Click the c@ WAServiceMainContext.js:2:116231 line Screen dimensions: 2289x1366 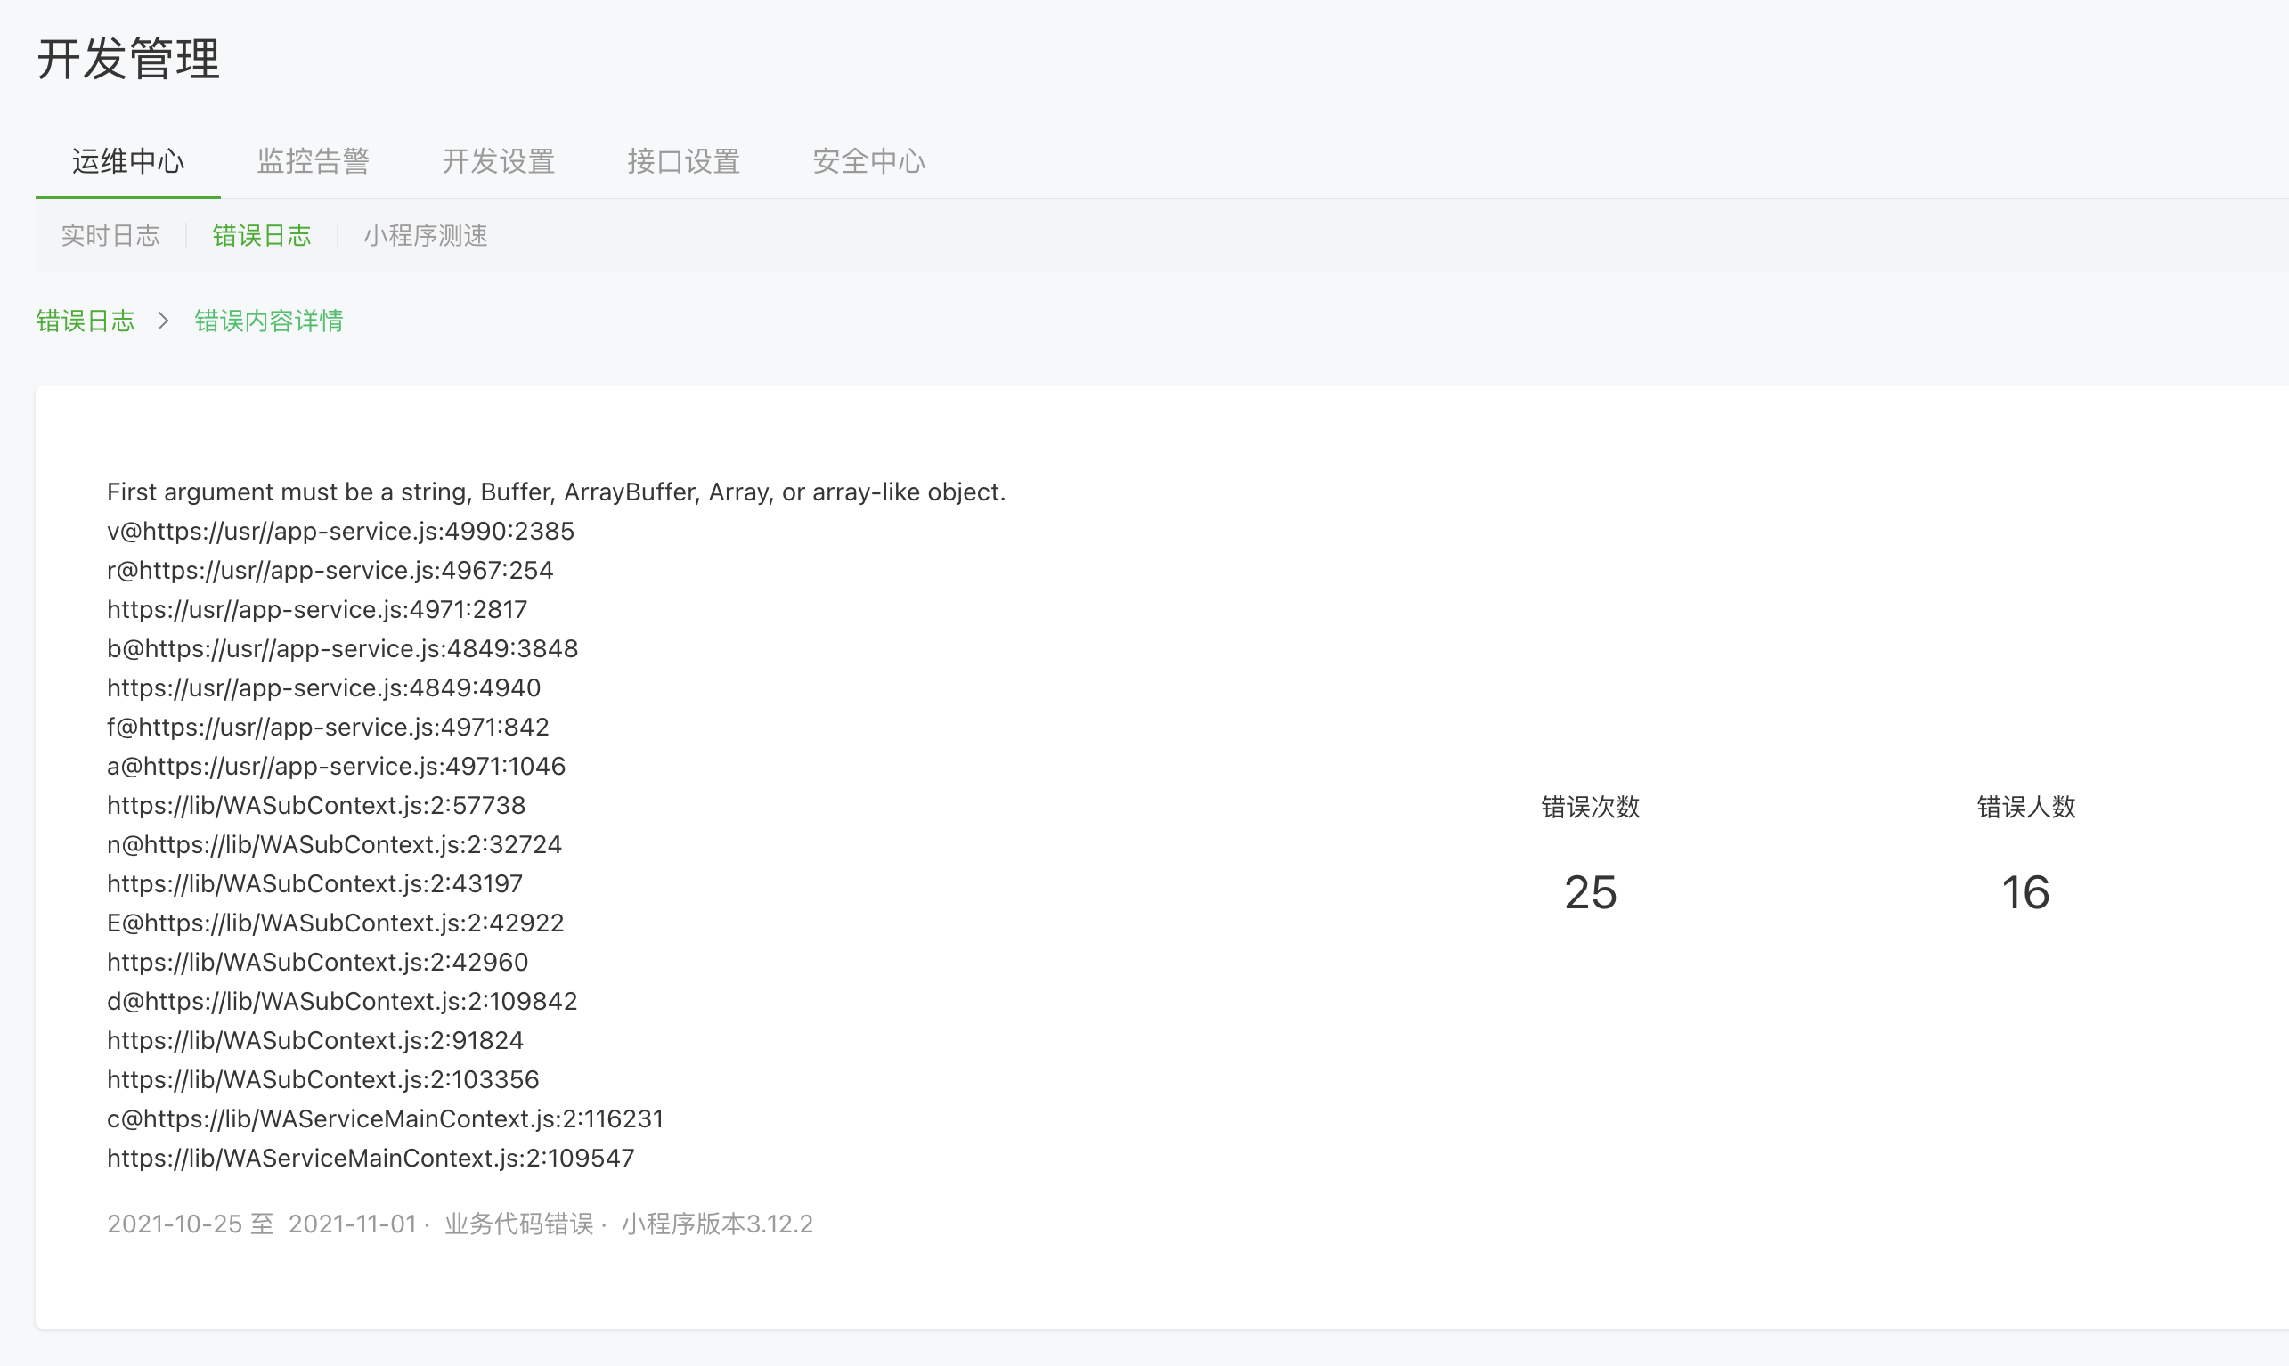(x=385, y=1118)
